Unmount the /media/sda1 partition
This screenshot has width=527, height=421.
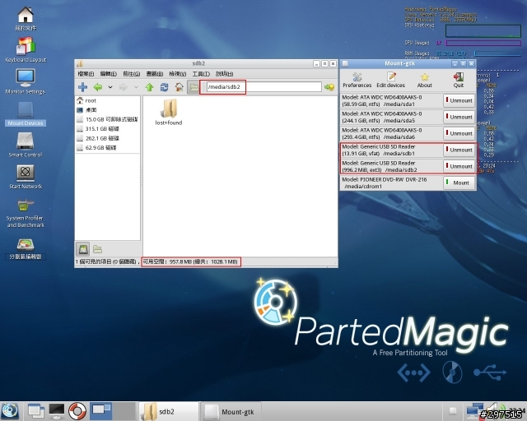(459, 100)
